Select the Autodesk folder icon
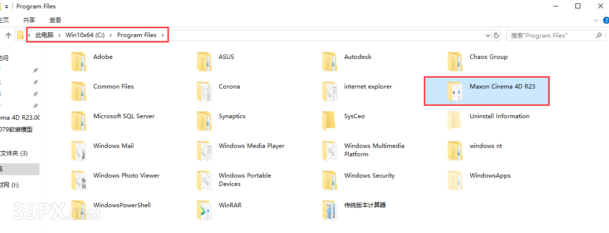The image size is (609, 233). tap(330, 61)
